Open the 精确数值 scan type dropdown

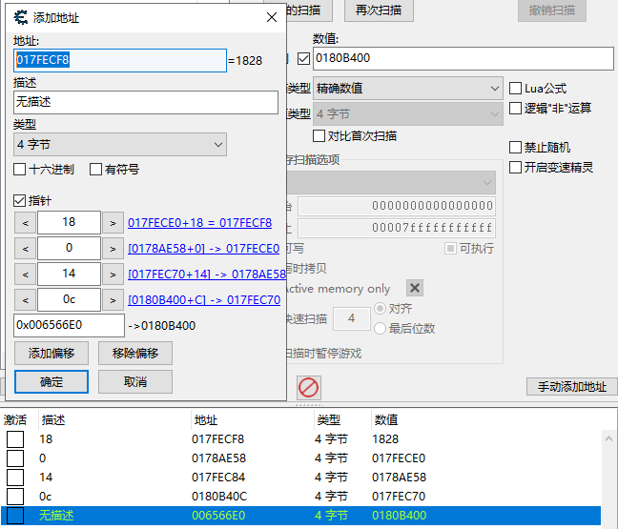408,89
